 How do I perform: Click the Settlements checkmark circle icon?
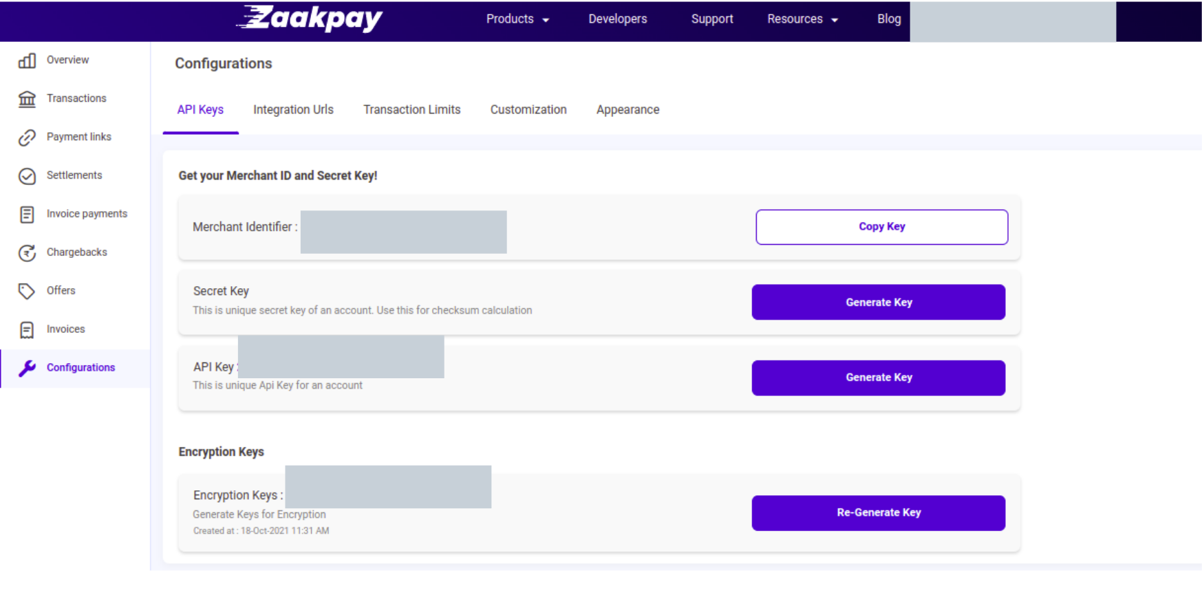click(x=27, y=176)
